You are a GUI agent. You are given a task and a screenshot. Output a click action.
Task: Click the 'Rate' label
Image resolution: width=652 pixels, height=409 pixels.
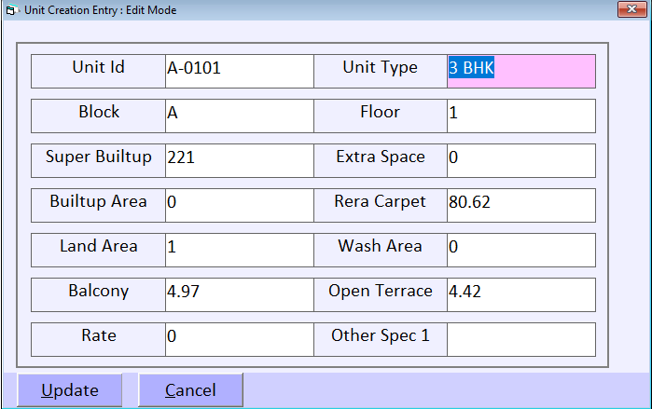[x=99, y=335]
